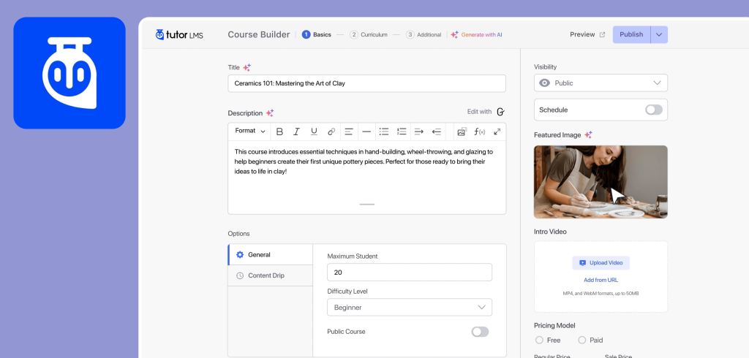This screenshot has height=358, width=749.
Task: Click the Edit with page builder icon
Action: click(500, 112)
